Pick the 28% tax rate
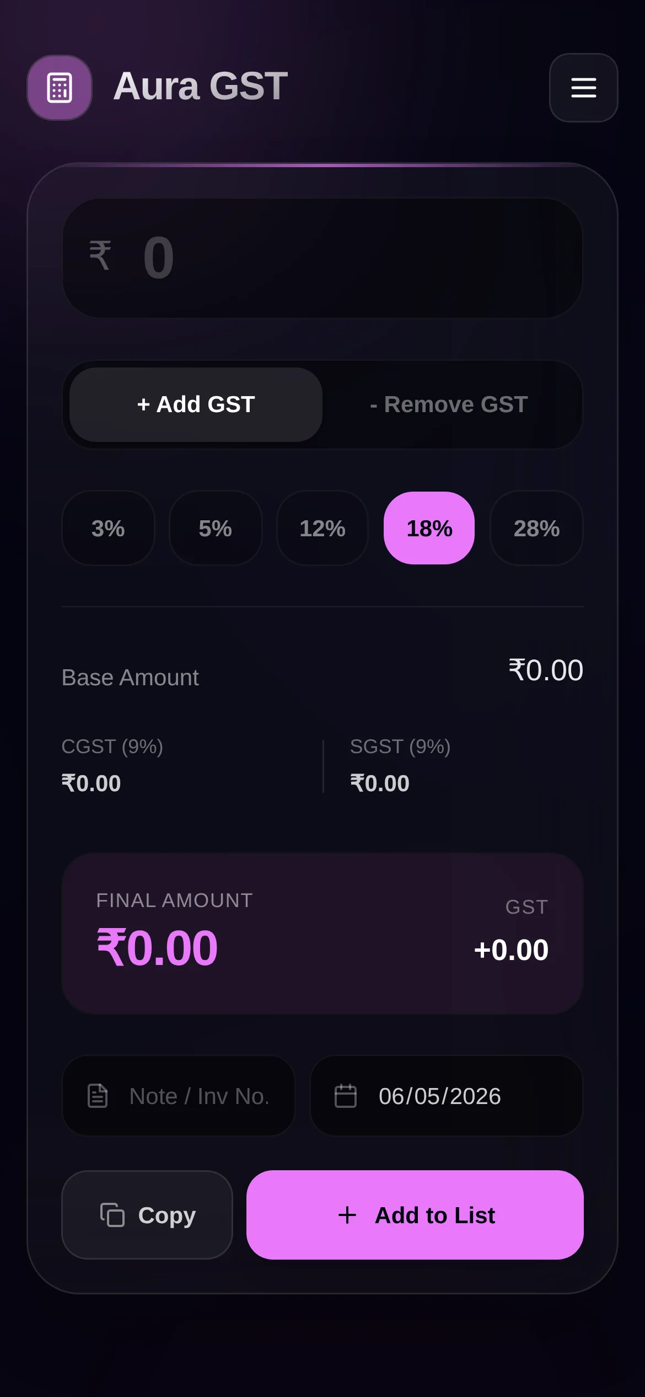This screenshot has width=645, height=1397. [536, 528]
